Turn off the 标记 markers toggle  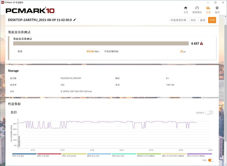coord(211,160)
